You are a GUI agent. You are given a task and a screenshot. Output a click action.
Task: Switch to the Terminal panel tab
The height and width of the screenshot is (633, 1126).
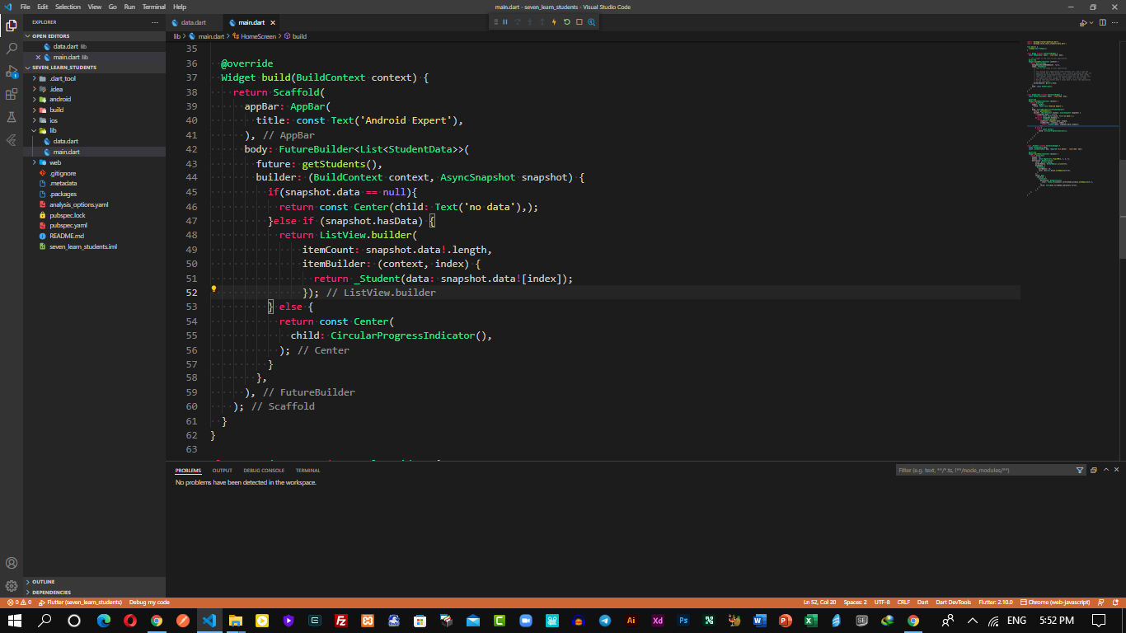click(308, 471)
